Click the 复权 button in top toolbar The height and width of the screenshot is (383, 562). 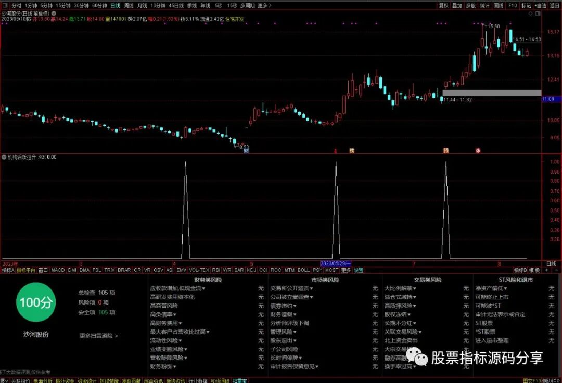click(x=444, y=5)
